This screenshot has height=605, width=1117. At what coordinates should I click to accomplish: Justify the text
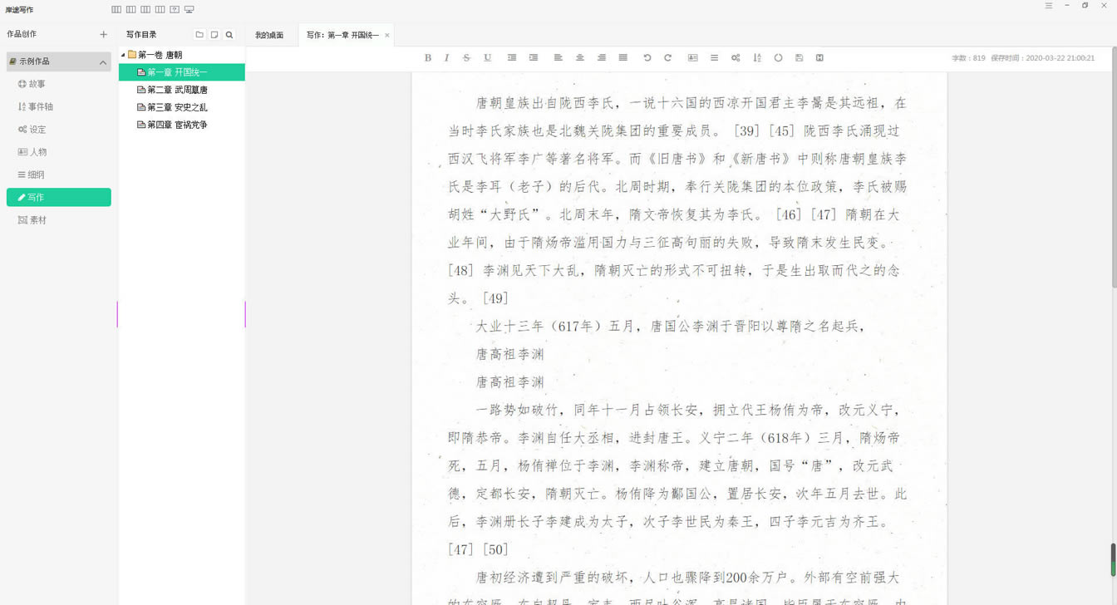tap(623, 58)
